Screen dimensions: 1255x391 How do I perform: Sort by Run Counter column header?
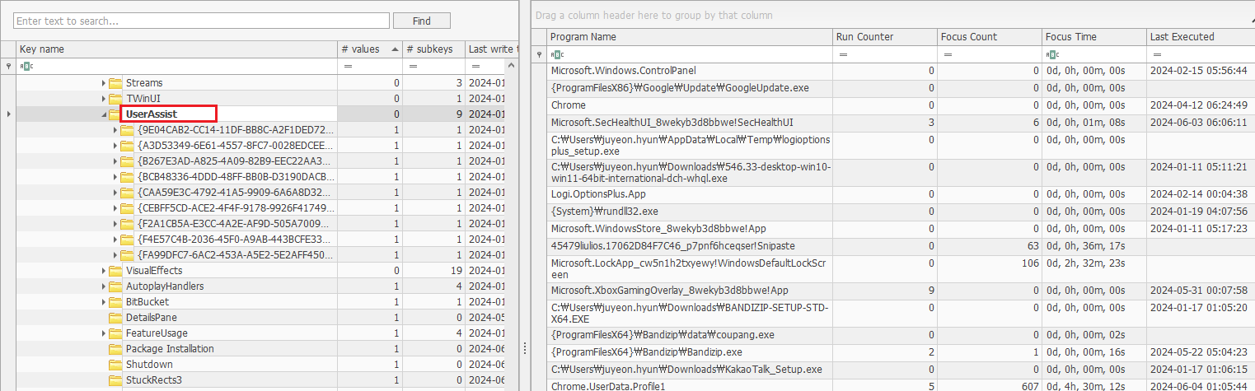point(885,36)
